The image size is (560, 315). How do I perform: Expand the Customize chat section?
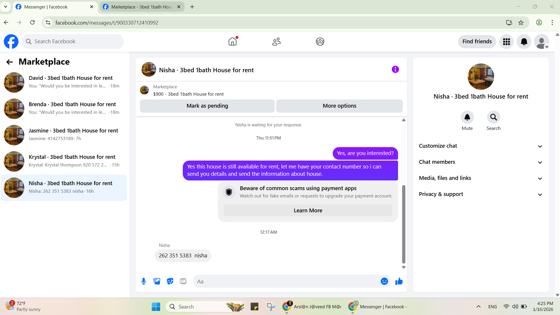tap(481, 146)
